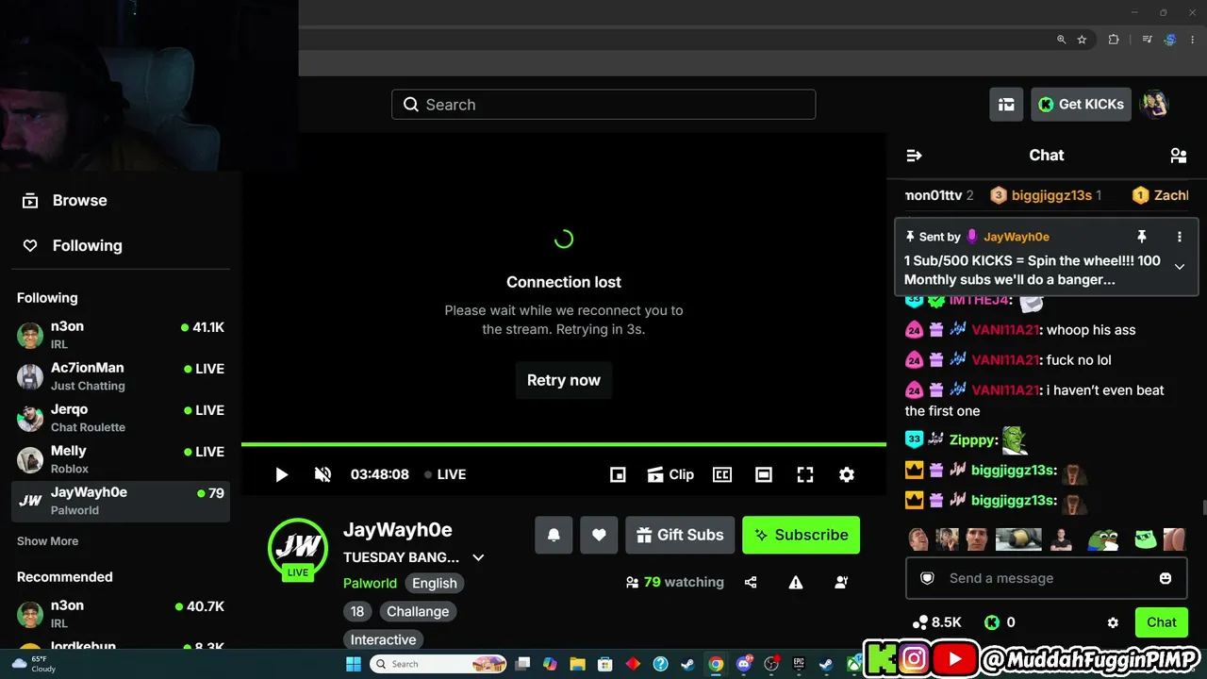The width and height of the screenshot is (1207, 679).
Task: Open pinned message more options
Action: [x=1179, y=237]
